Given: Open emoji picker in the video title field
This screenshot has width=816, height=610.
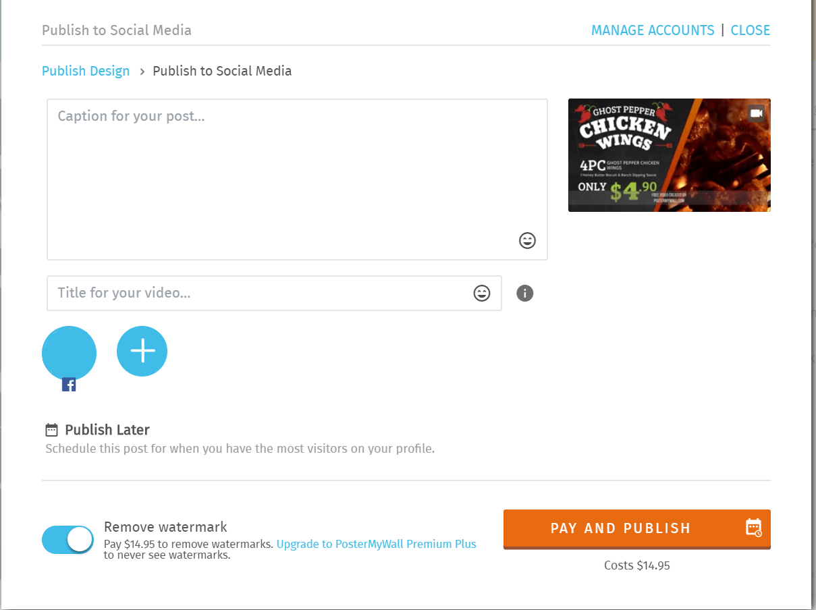Looking at the screenshot, I should click(x=481, y=293).
